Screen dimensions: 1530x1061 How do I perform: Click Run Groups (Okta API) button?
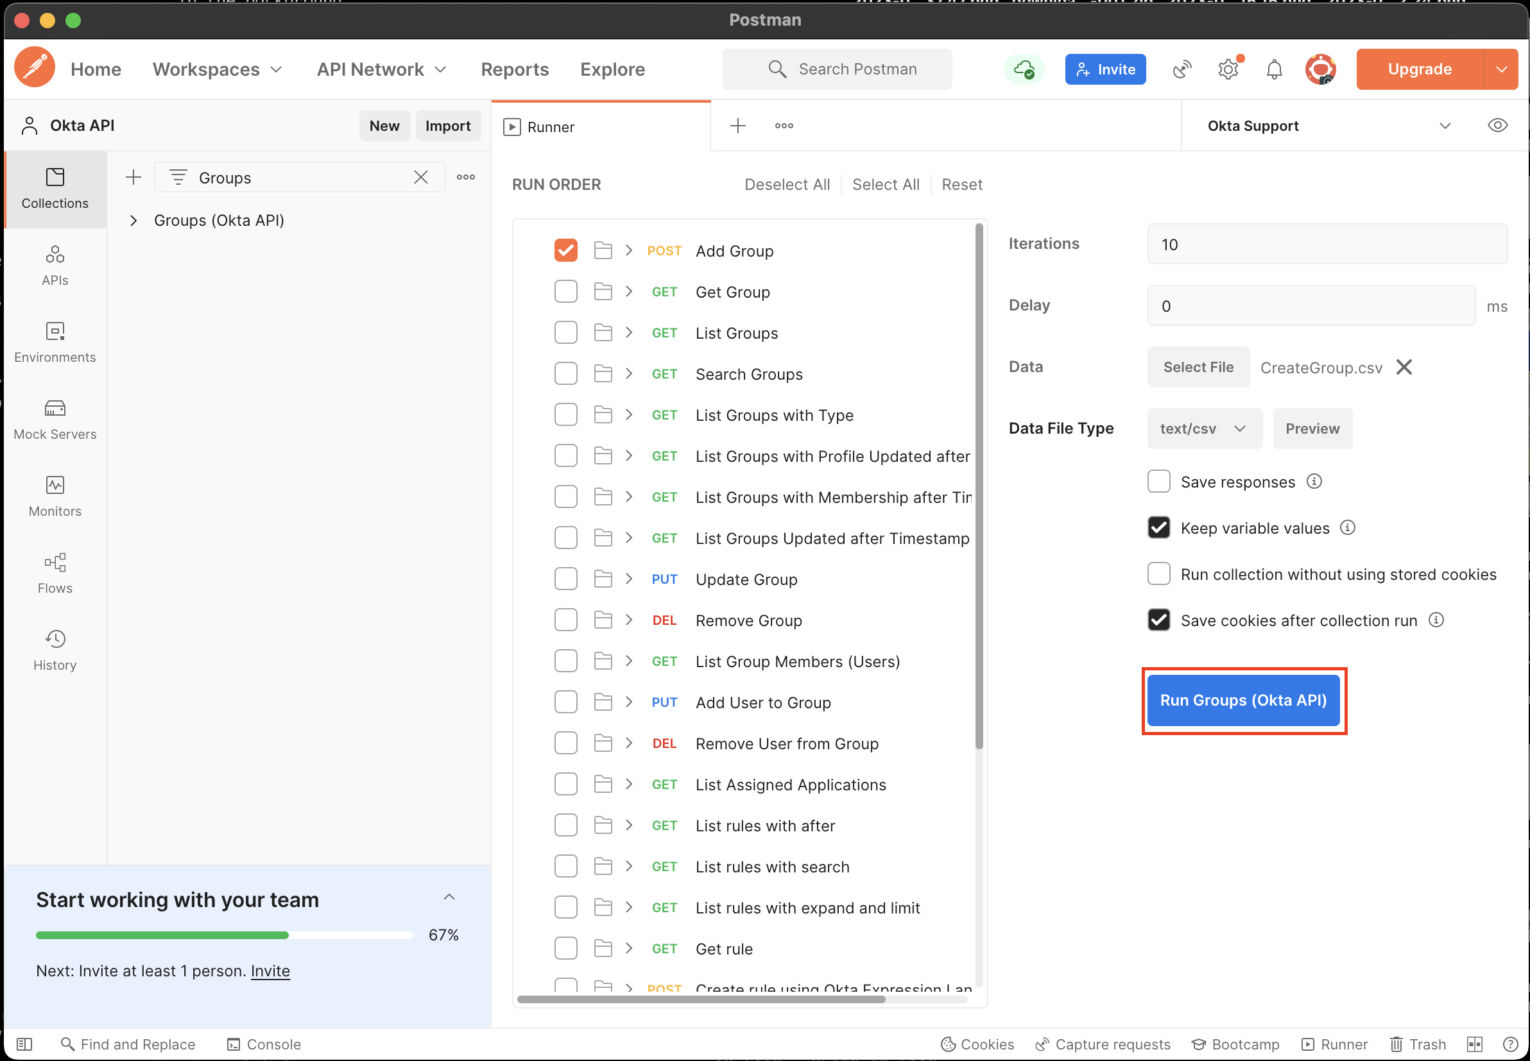coord(1242,700)
